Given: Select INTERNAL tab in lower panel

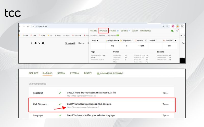Looking at the screenshot, I should pyautogui.click(x=61, y=73).
